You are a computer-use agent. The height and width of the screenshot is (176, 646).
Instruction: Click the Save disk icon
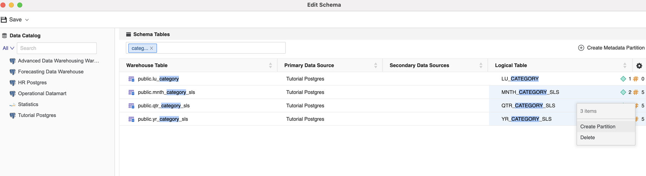pyautogui.click(x=4, y=20)
